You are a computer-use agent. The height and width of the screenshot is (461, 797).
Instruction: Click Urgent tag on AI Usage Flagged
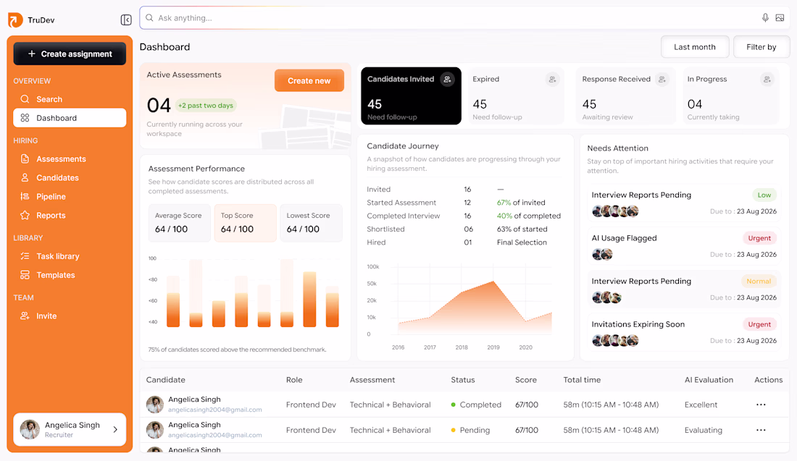(x=759, y=238)
